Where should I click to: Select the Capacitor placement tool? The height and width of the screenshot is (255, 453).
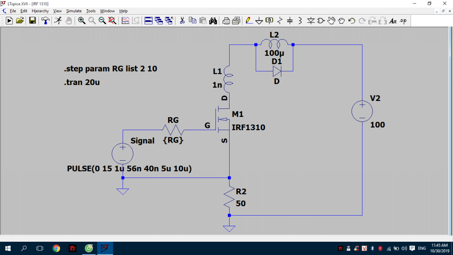tap(290, 20)
